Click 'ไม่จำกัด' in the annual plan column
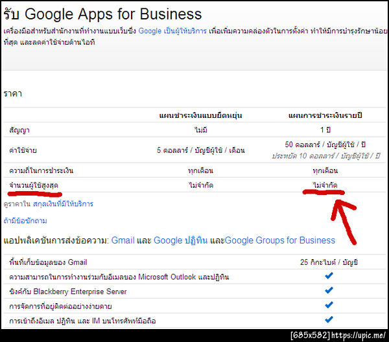The image size is (389, 342). click(325, 185)
